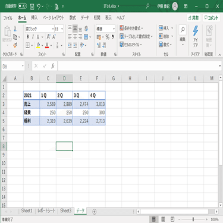Switch to the 挿入 ribbon tab
Screen dimensions: 223x223
pos(34,18)
